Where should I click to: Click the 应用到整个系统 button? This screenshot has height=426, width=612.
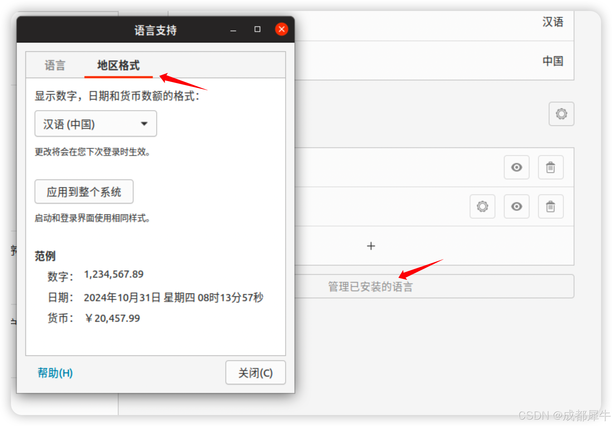(84, 192)
